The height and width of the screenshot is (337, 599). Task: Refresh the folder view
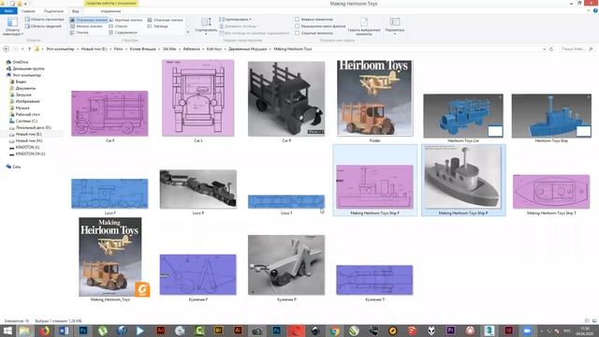551,49
